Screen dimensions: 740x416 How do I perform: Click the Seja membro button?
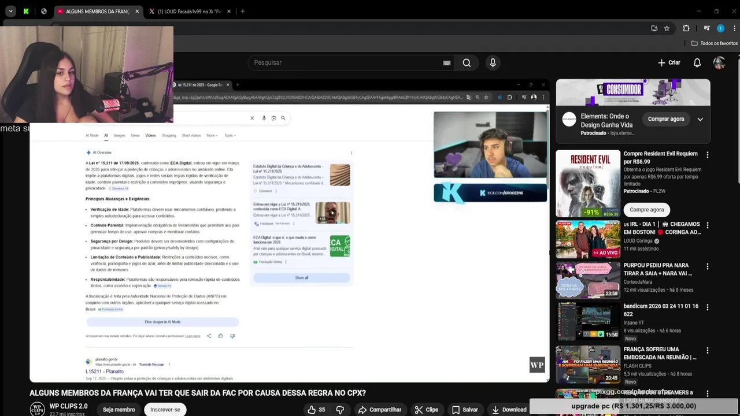(x=119, y=410)
